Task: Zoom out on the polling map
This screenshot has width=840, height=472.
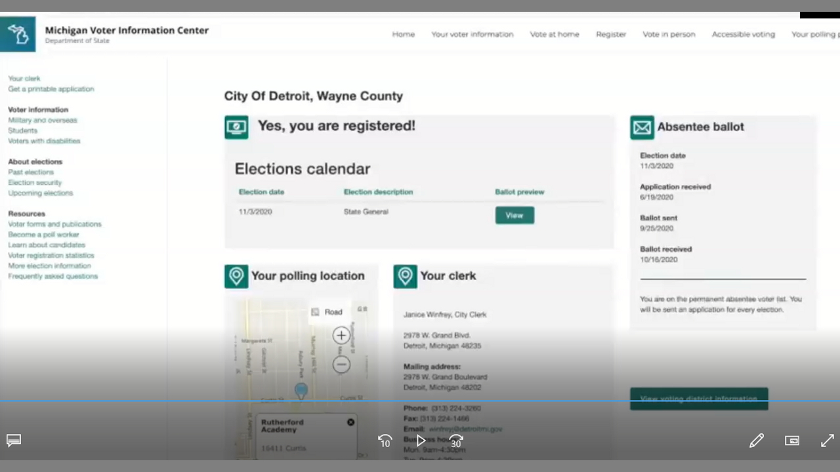Action: pyautogui.click(x=341, y=364)
